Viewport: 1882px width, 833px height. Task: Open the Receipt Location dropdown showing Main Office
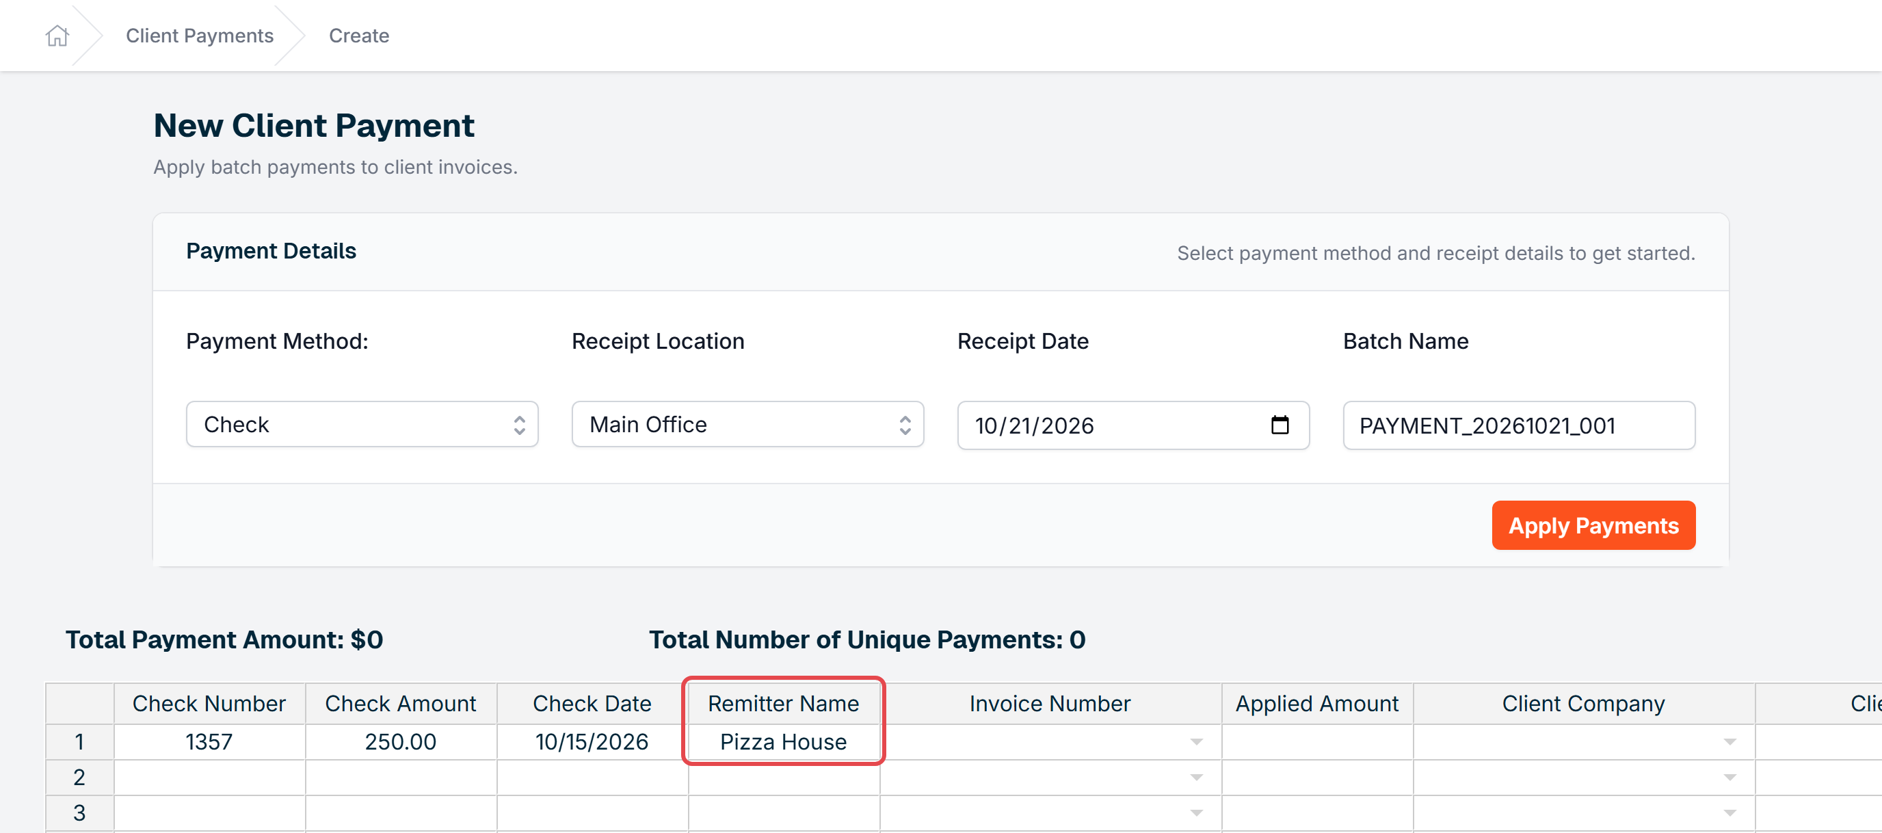click(x=747, y=425)
